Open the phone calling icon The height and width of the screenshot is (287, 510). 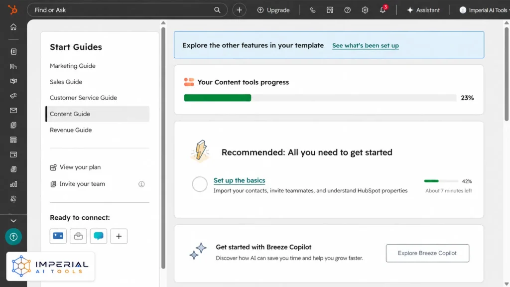coord(313,10)
